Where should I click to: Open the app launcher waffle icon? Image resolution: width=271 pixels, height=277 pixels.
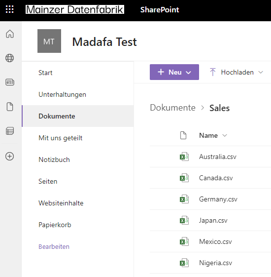click(9, 9)
